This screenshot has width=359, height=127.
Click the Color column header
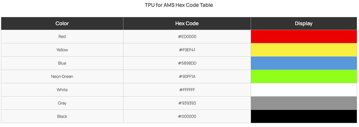(x=62, y=23)
